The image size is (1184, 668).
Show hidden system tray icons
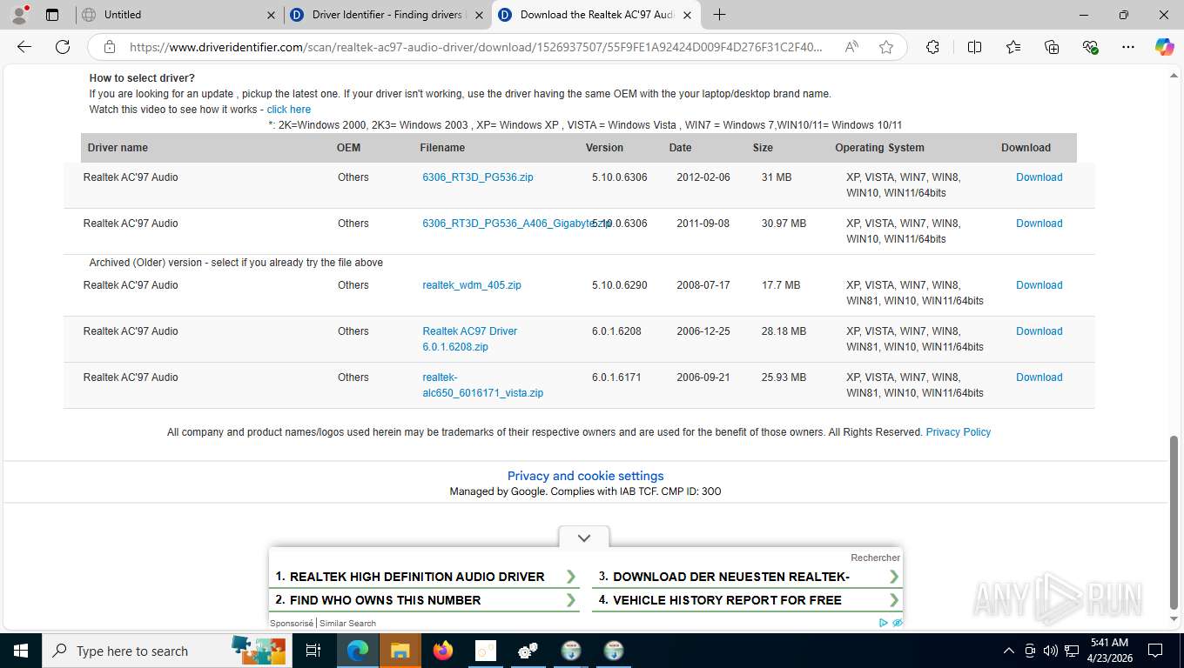pos(1009,651)
